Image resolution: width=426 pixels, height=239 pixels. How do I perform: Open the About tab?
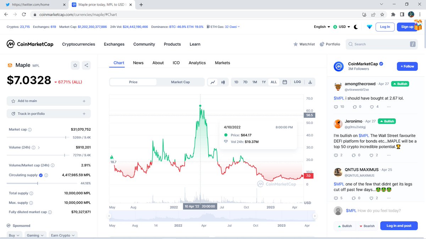(158, 63)
